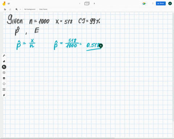Image resolution: width=174 pixels, height=139 pixels.
Task: Click the Share button
Action: (161, 4)
